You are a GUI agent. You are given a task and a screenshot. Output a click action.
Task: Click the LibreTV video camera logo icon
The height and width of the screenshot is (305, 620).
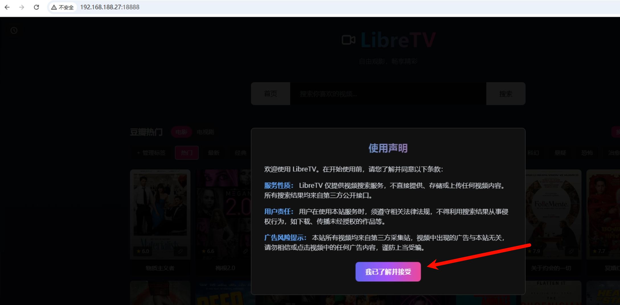coord(348,40)
